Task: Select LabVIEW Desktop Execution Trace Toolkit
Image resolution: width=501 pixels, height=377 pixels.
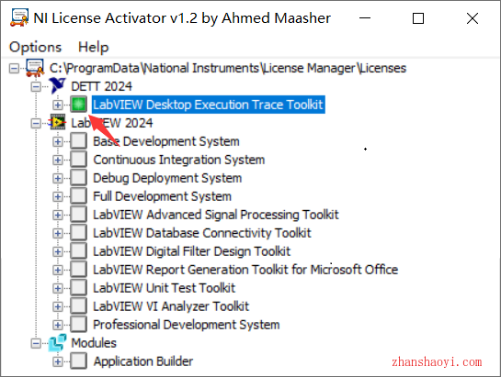Action: click(209, 105)
